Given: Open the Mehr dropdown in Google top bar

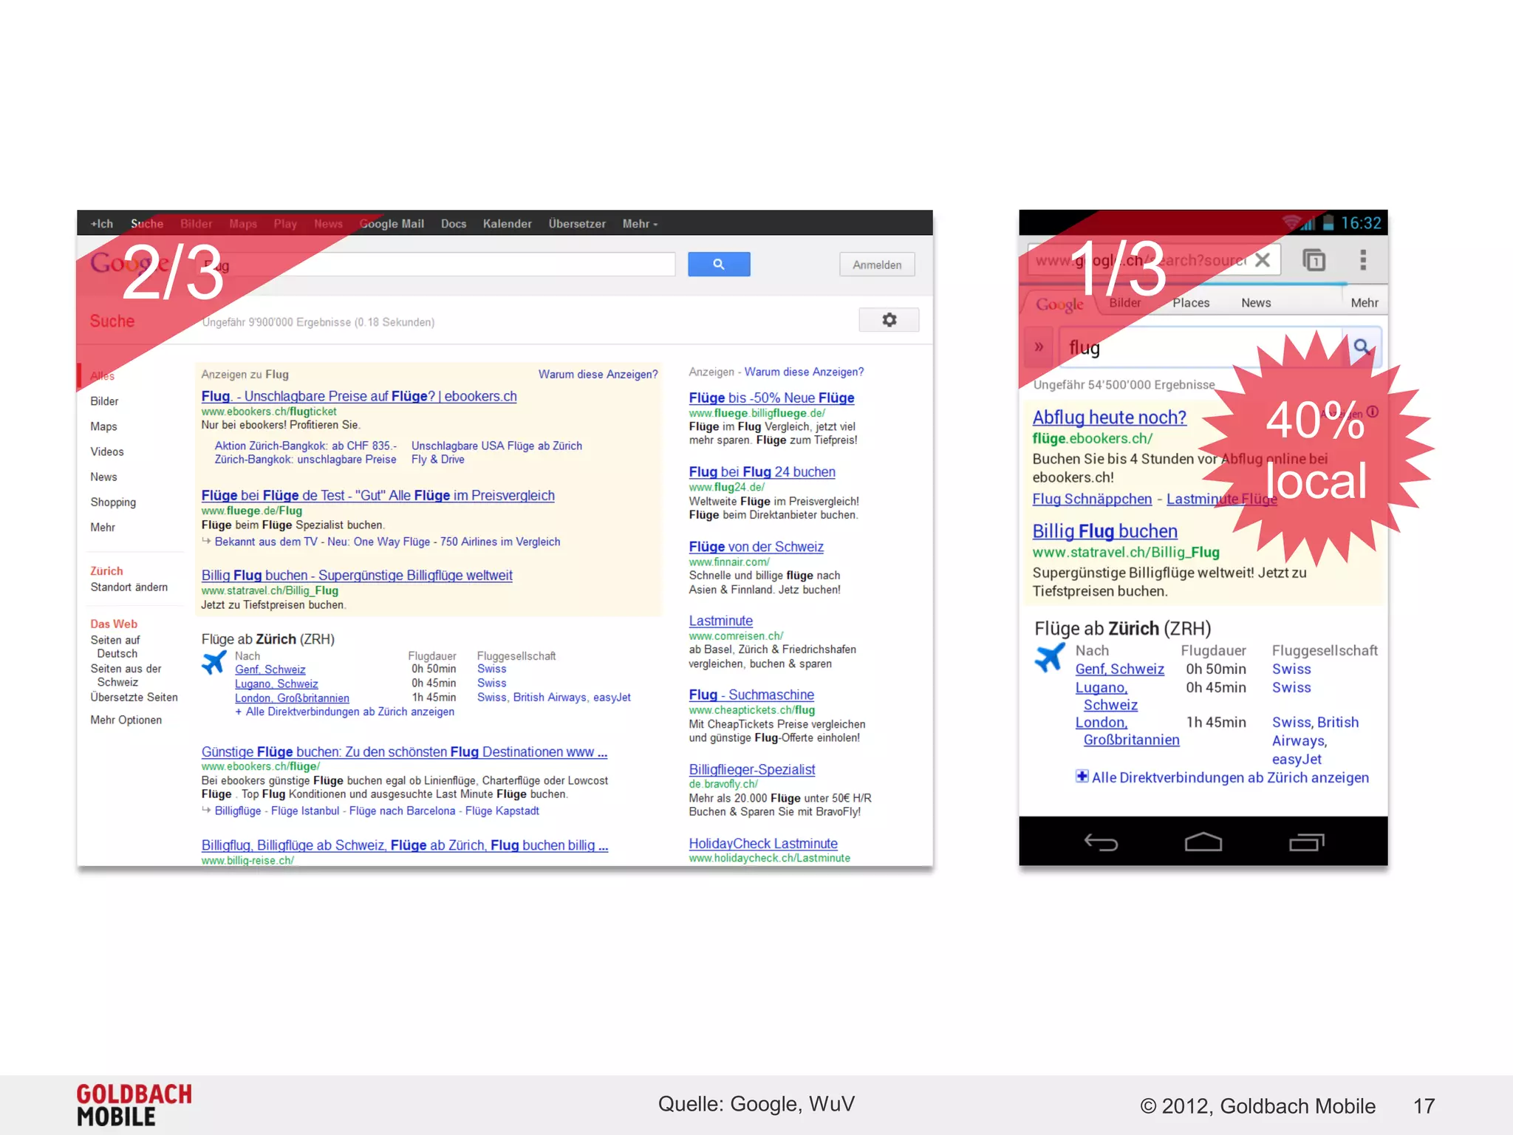Looking at the screenshot, I should [640, 224].
